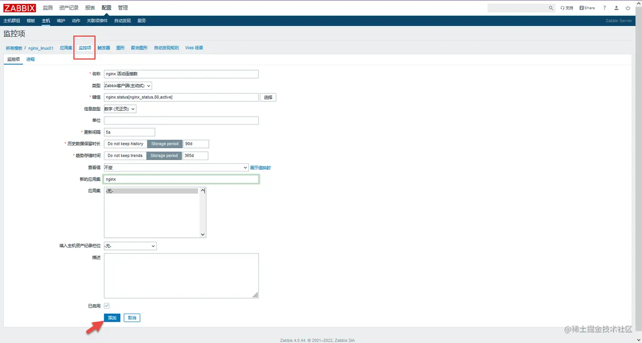Open the 所有模板 breadcrumb link
Image resolution: width=642 pixels, height=343 pixels.
coord(14,48)
